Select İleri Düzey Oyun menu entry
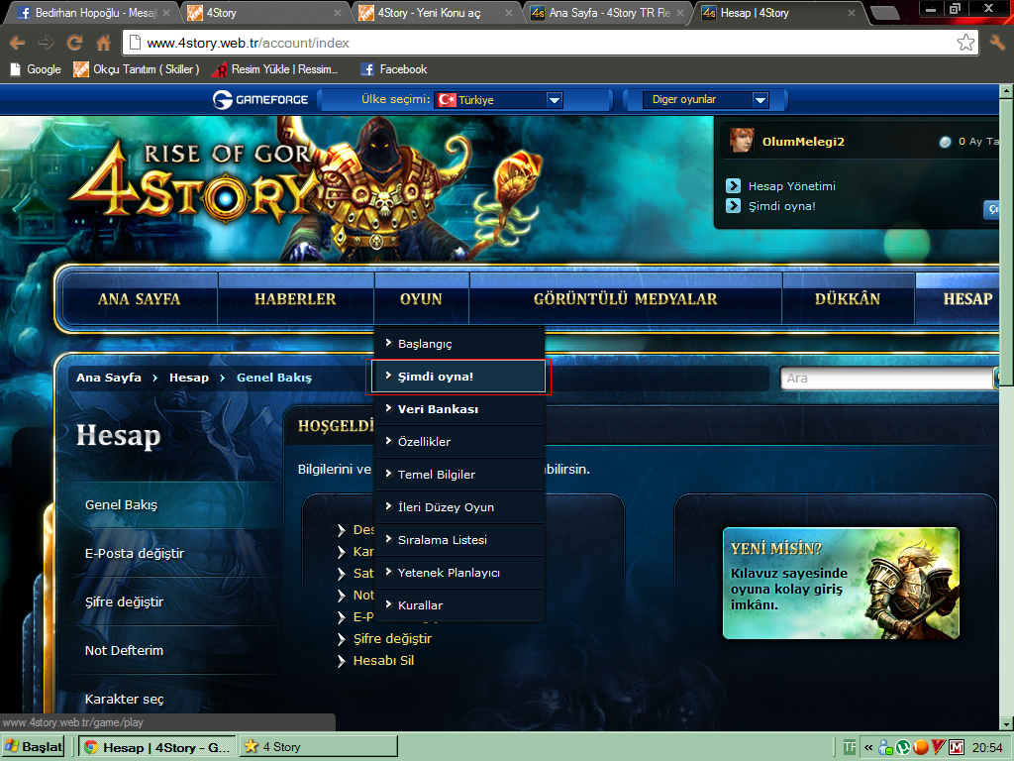 pyautogui.click(x=459, y=507)
